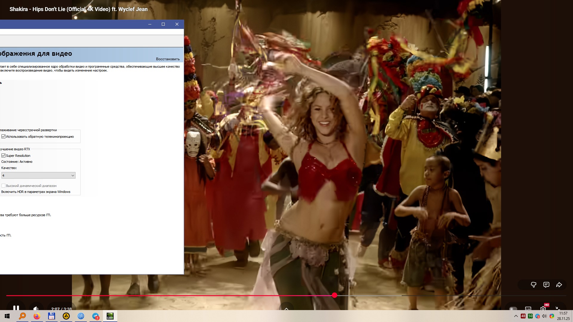Click the NVIDIA Control Panel taskbar icon
Image resolution: width=573 pixels, height=322 pixels.
coord(110,316)
